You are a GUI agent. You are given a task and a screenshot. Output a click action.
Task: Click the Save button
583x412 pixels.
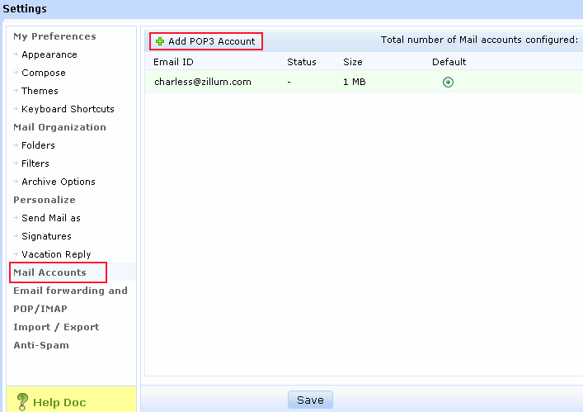(x=310, y=400)
